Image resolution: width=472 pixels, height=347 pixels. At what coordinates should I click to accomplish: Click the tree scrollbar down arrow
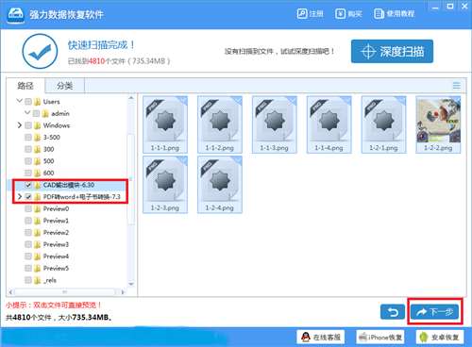[x=131, y=284]
